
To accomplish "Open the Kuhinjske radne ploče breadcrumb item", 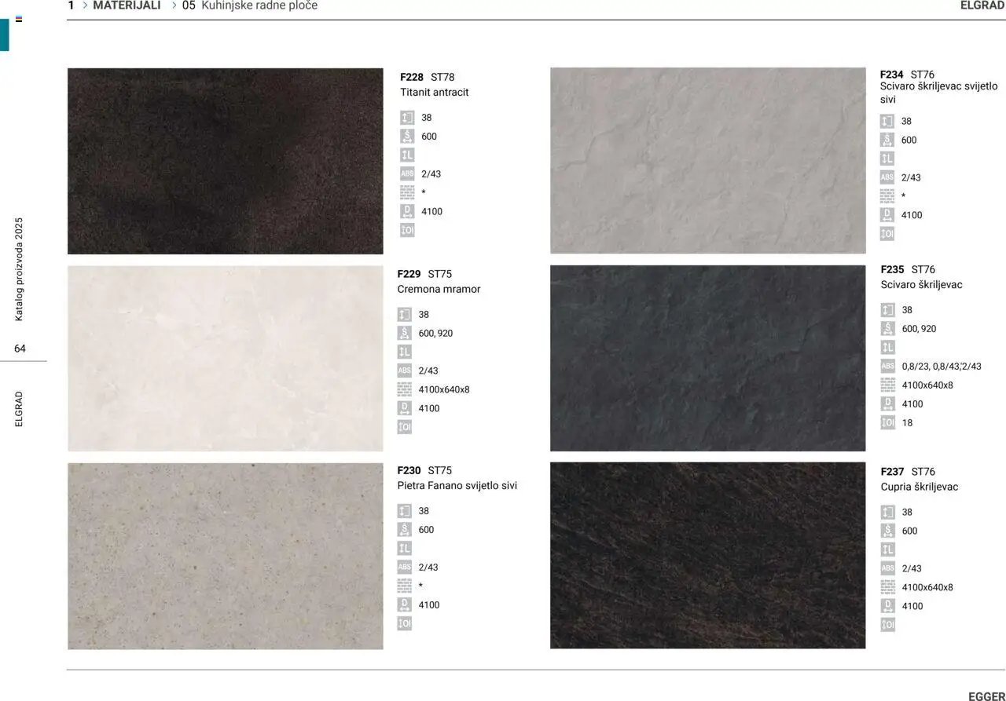I will click(259, 5).
